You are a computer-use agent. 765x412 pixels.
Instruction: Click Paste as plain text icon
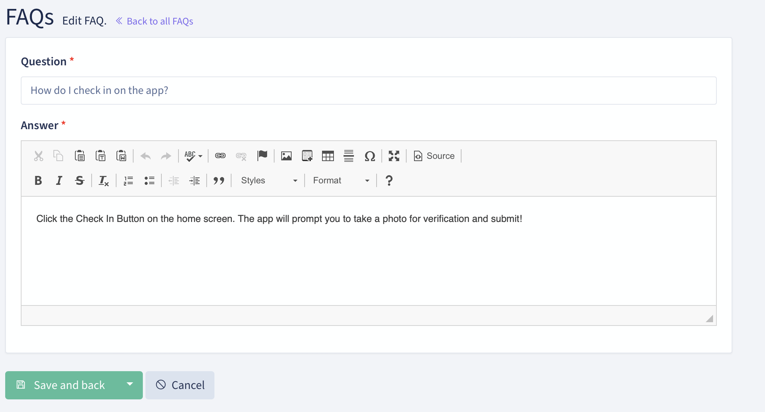101,156
